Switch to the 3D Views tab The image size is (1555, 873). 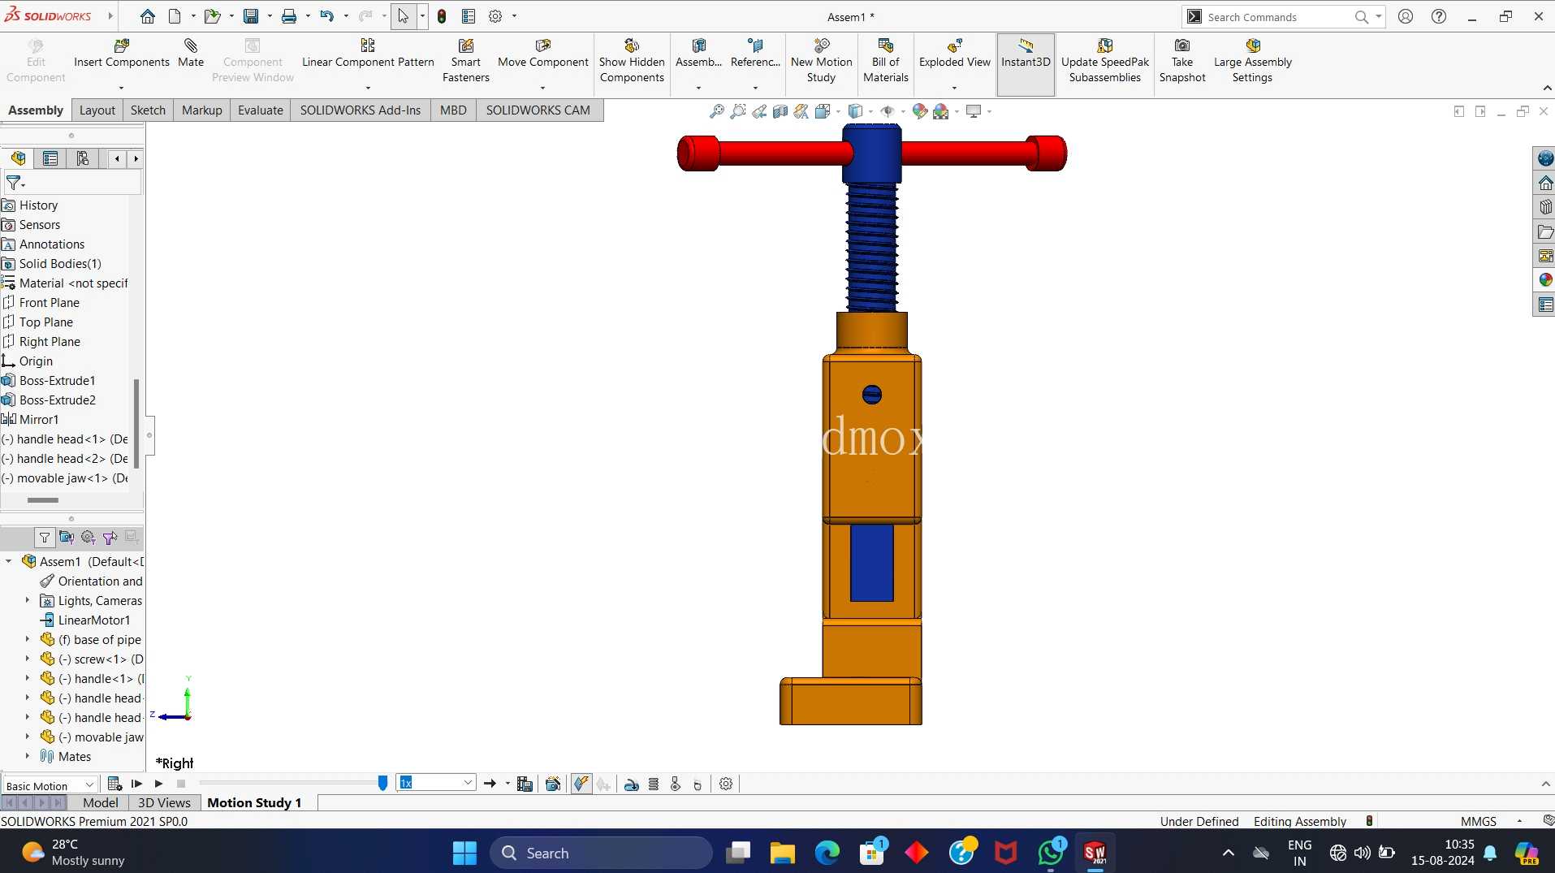(x=164, y=802)
